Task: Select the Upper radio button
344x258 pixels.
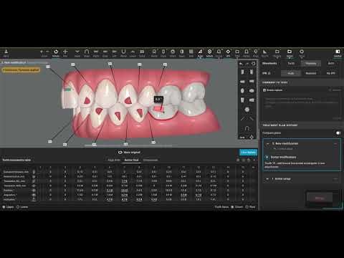Action: (4, 207)
